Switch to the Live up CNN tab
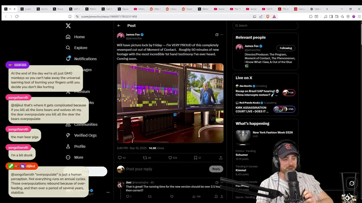Viewport: 362px width, 203px height. pos(299,9)
